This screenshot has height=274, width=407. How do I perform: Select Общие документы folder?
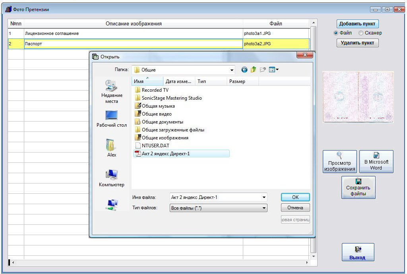point(159,122)
